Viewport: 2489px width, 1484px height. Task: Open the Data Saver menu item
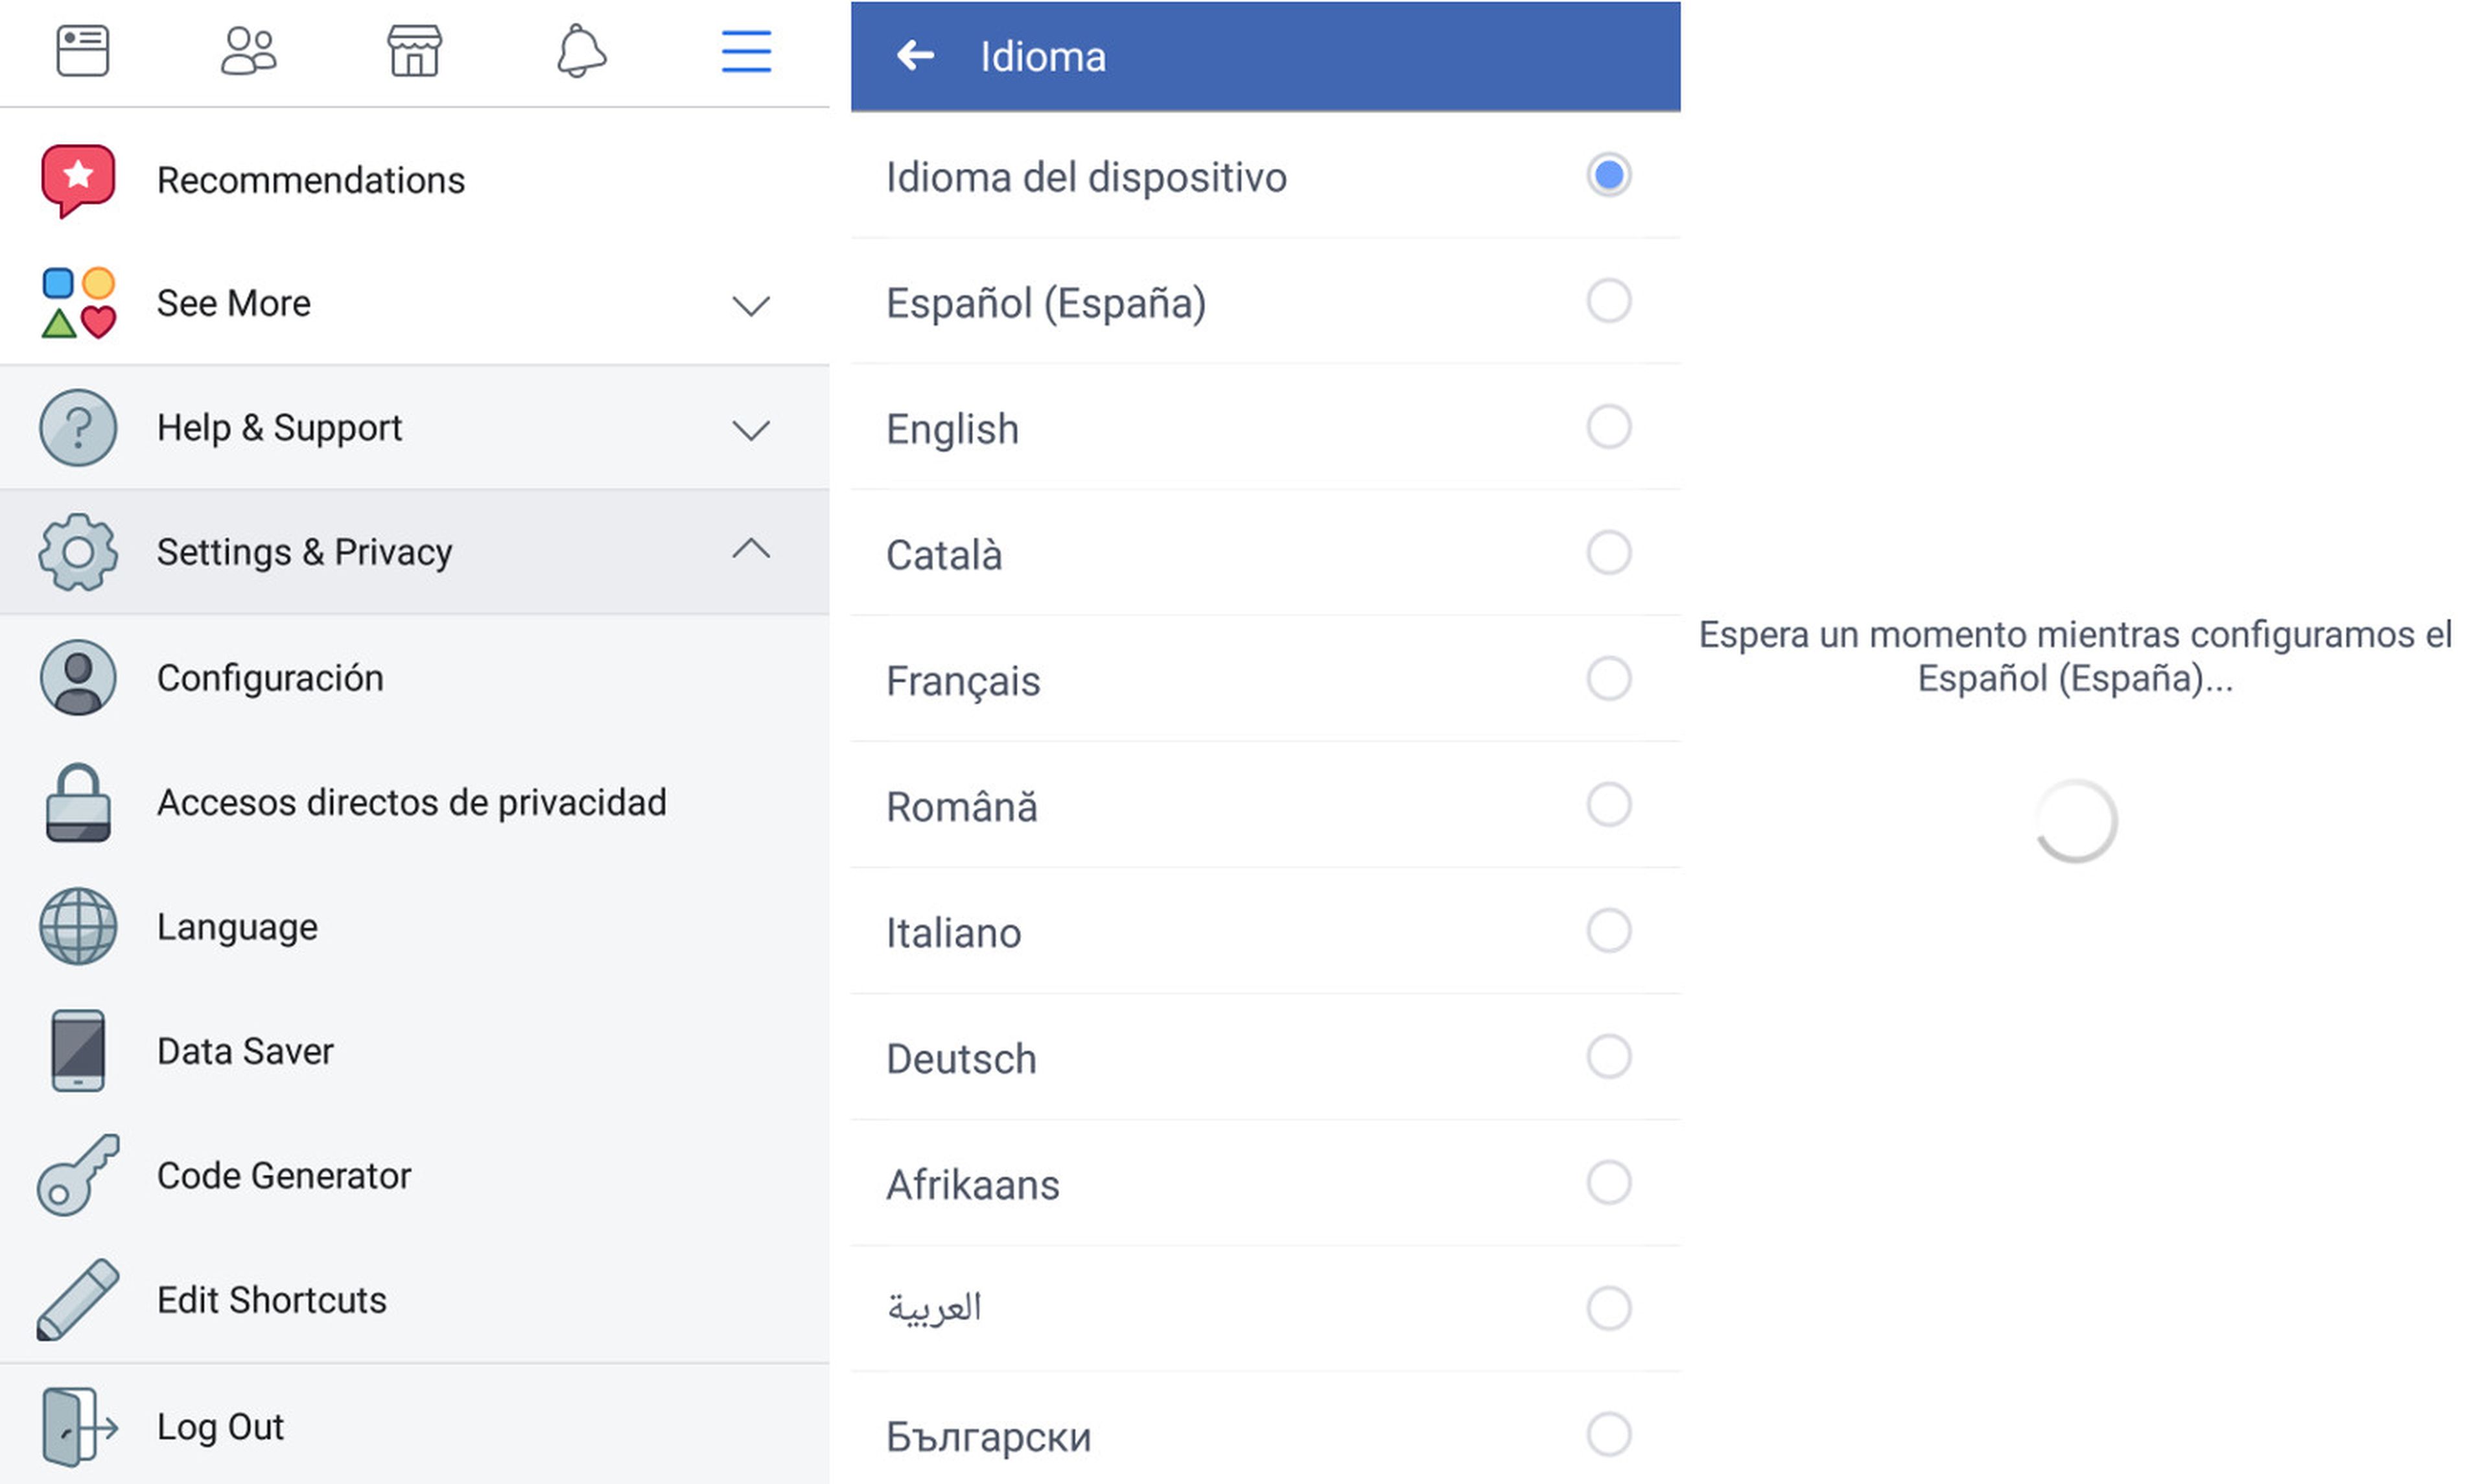coord(245,1051)
